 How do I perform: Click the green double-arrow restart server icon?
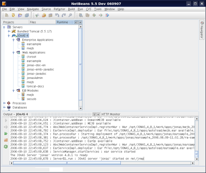(6, 134)
